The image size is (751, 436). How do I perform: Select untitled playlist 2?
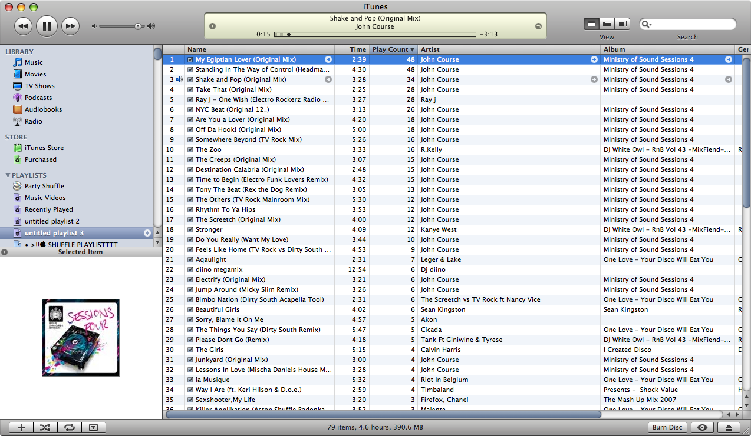click(x=52, y=221)
